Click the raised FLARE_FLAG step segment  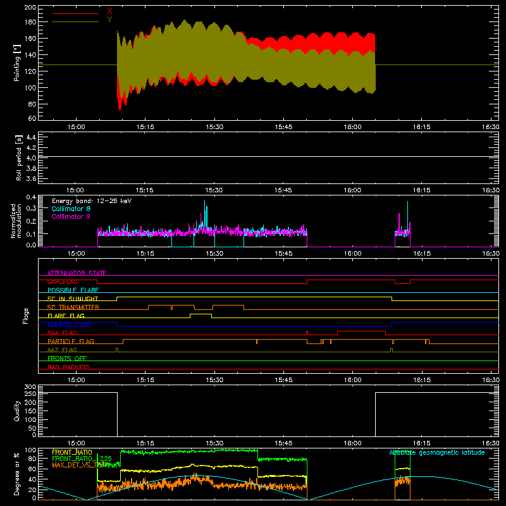coord(201,314)
